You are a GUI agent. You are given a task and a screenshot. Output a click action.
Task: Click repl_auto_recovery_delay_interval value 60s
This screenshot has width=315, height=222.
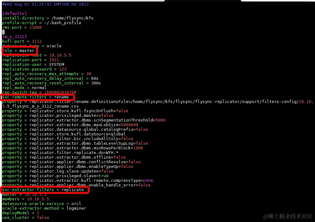click(x=95, y=78)
